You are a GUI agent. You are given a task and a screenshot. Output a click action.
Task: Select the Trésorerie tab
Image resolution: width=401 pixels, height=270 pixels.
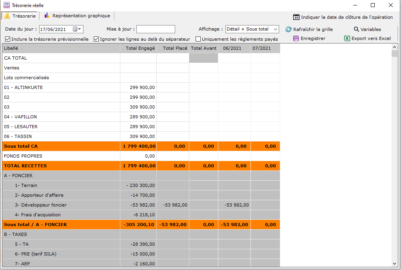tap(24, 16)
